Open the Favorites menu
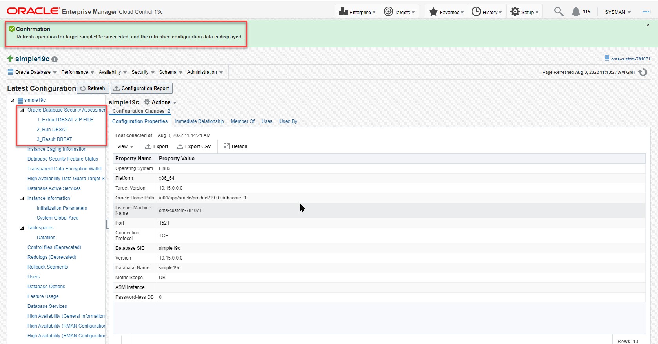This screenshot has height=344, width=658. coord(447,12)
